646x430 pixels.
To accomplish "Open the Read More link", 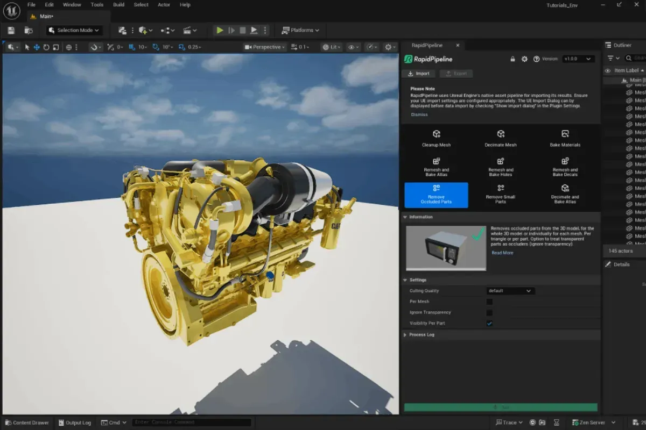I will tap(502, 253).
